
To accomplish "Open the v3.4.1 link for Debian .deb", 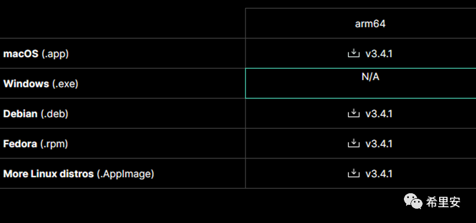I will click(379, 114).
